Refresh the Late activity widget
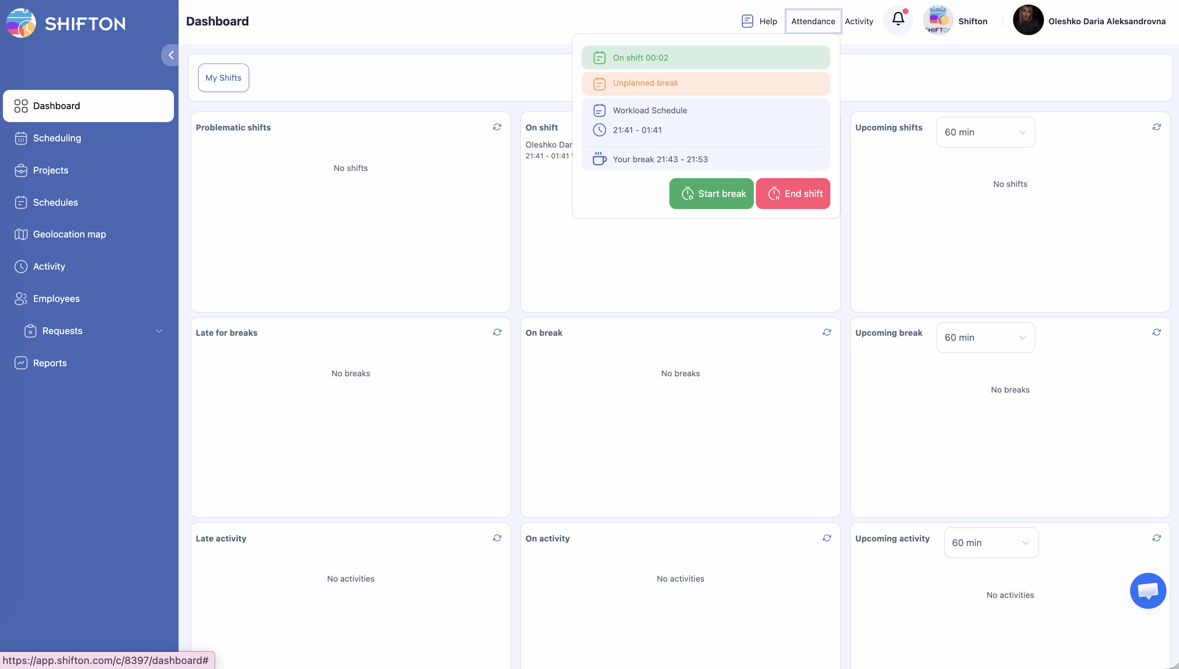Viewport: 1179px width, 669px height. (497, 538)
